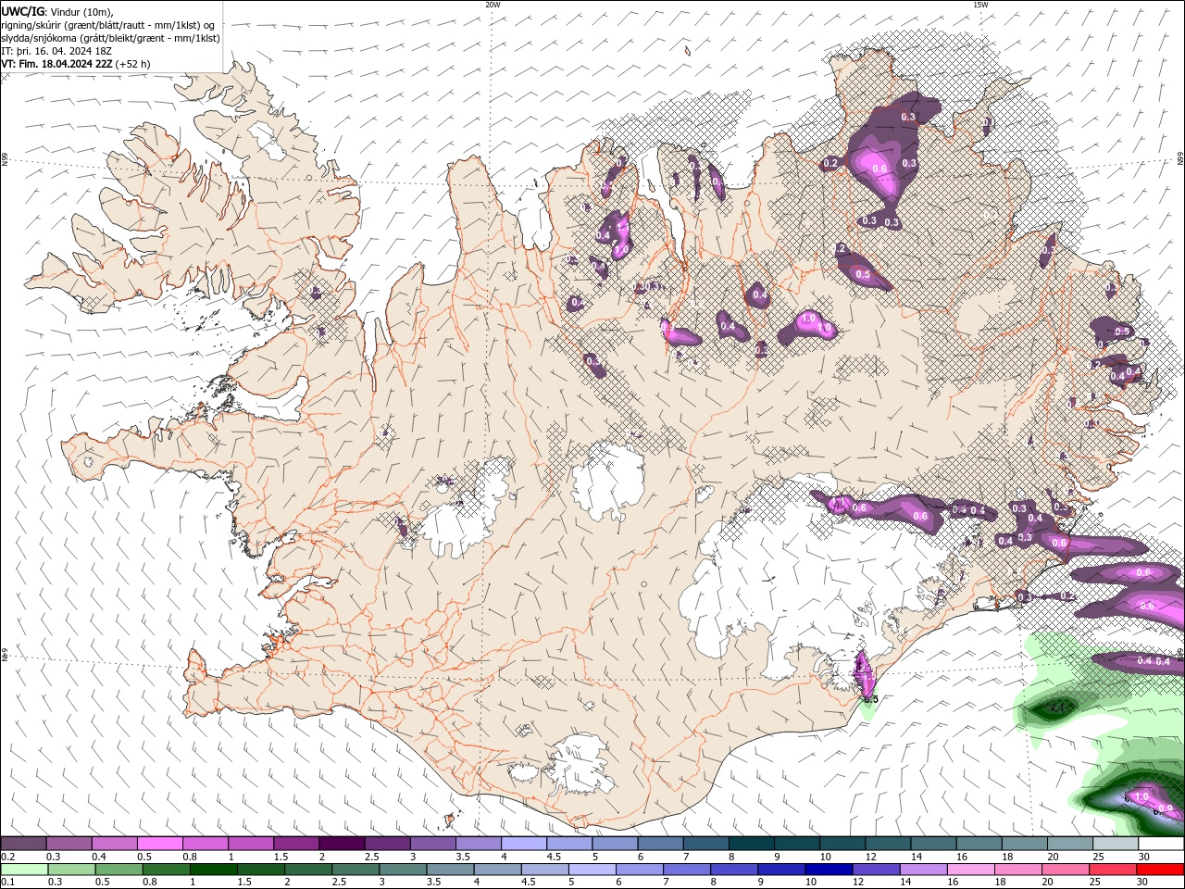Image resolution: width=1185 pixels, height=889 pixels.
Task: Click the 20W longitude label
Action: point(493,5)
